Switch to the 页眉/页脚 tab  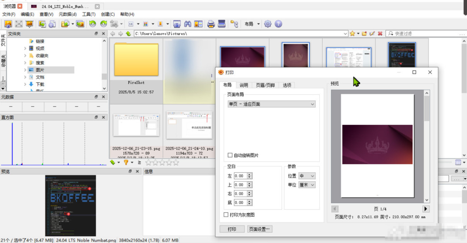pos(265,85)
